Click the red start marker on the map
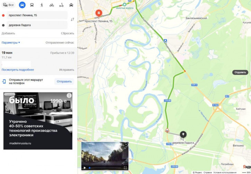This screenshot has height=174, width=251. coord(99,13)
